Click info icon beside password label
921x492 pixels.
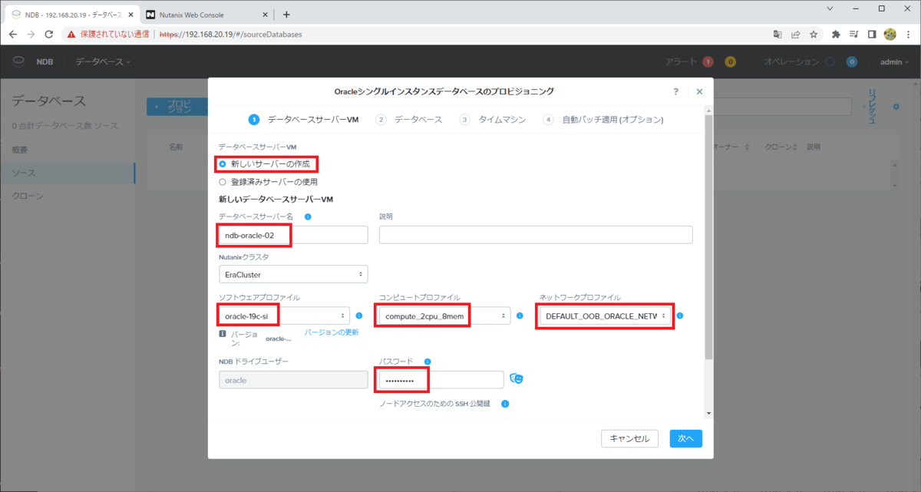427,362
